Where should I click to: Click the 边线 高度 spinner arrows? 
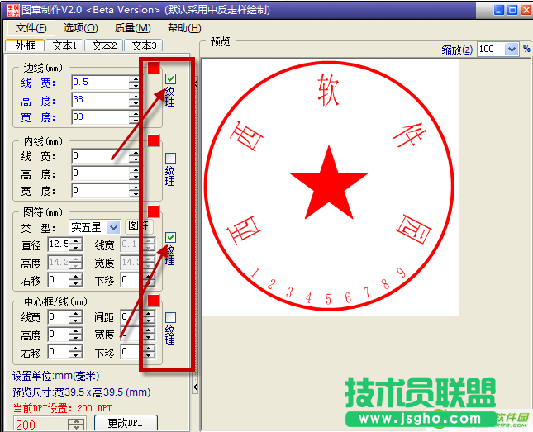(x=136, y=100)
